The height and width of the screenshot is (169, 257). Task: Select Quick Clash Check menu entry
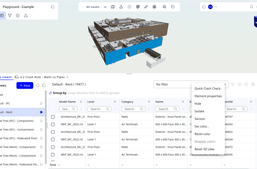pos(207,89)
